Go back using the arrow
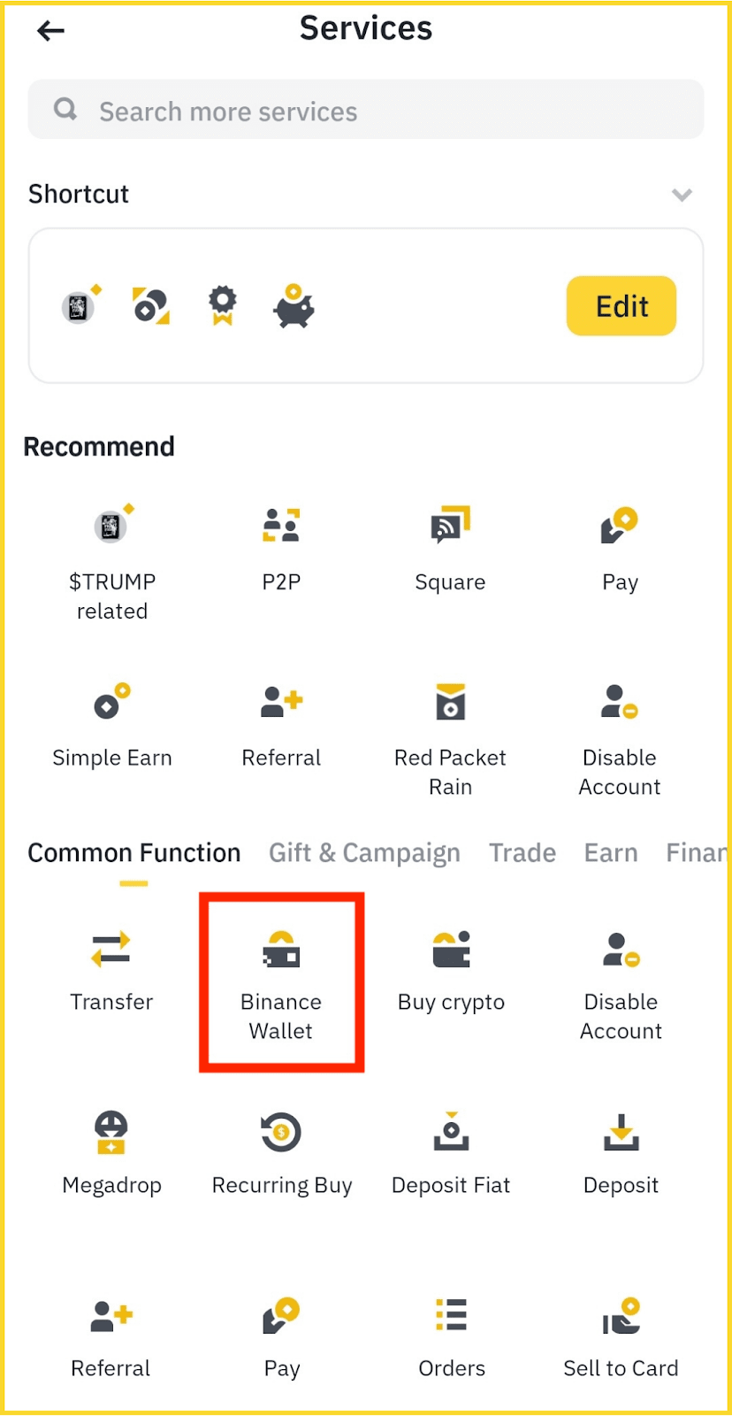This screenshot has height=1416, width=732. pos(50,30)
